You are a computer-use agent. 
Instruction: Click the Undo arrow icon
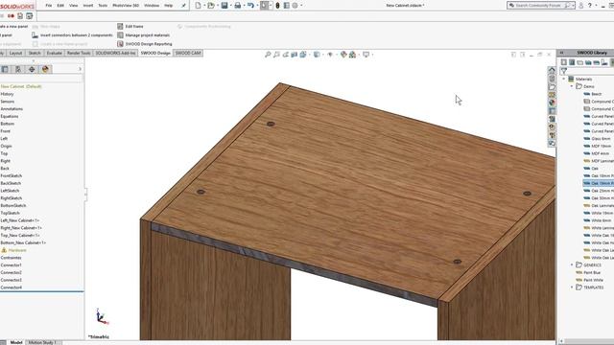[250, 6]
